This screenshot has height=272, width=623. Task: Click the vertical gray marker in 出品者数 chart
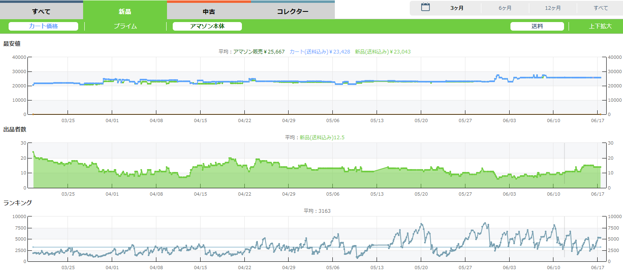click(x=564, y=163)
